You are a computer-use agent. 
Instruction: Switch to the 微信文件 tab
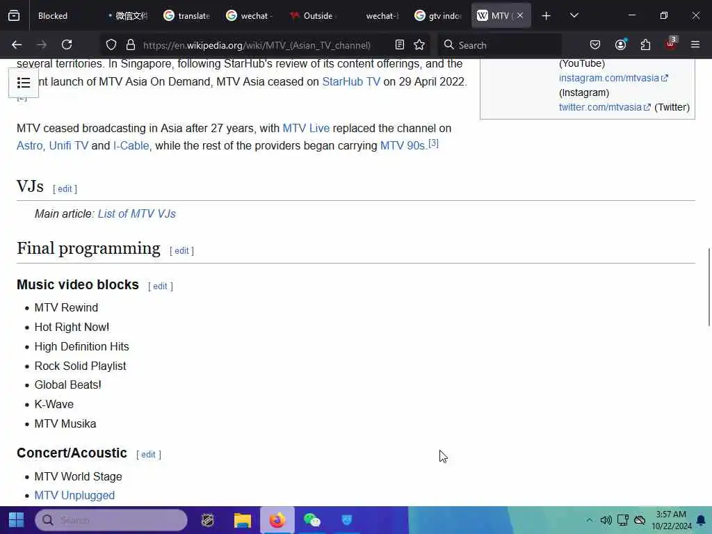pos(128,16)
